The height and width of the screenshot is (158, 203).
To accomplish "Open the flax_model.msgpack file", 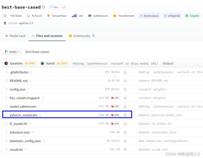I will point(25,98).
